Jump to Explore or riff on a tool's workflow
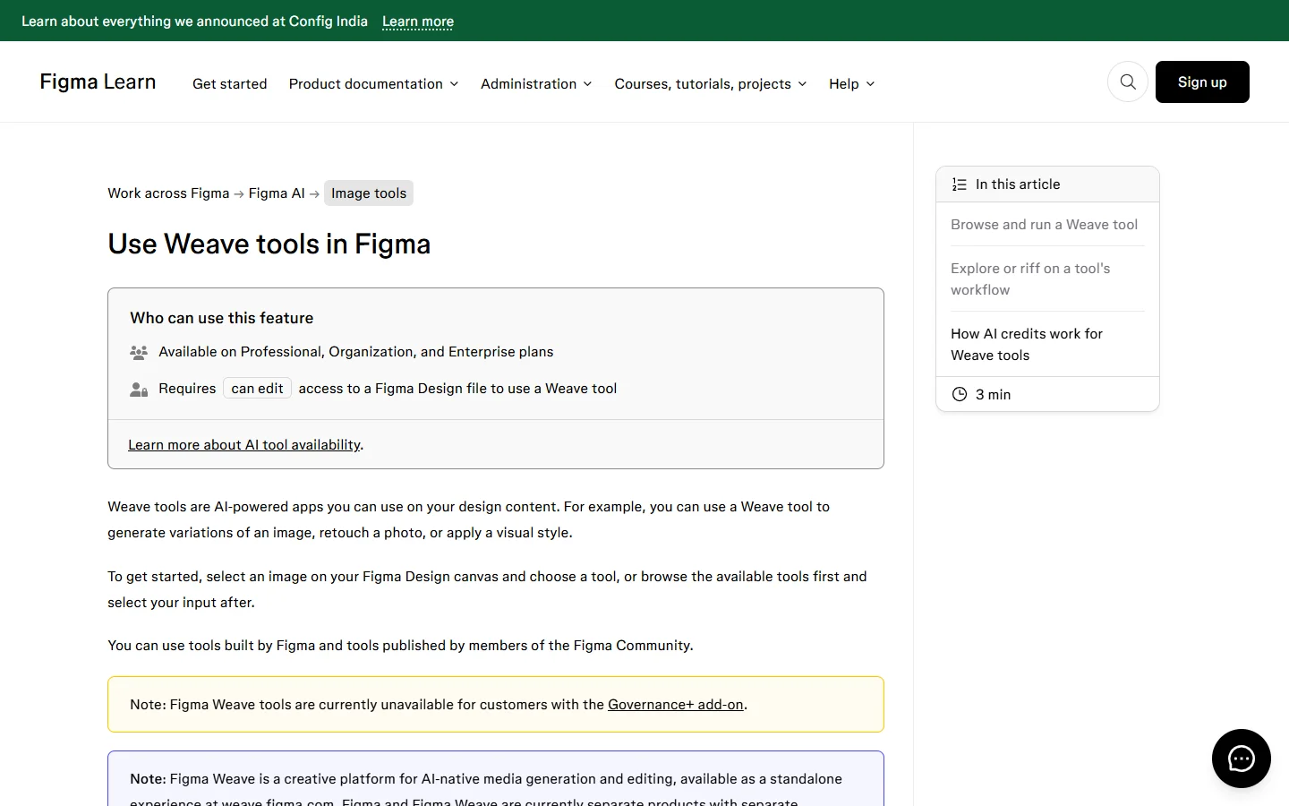Viewport: 1289px width, 806px height. coord(1030,279)
